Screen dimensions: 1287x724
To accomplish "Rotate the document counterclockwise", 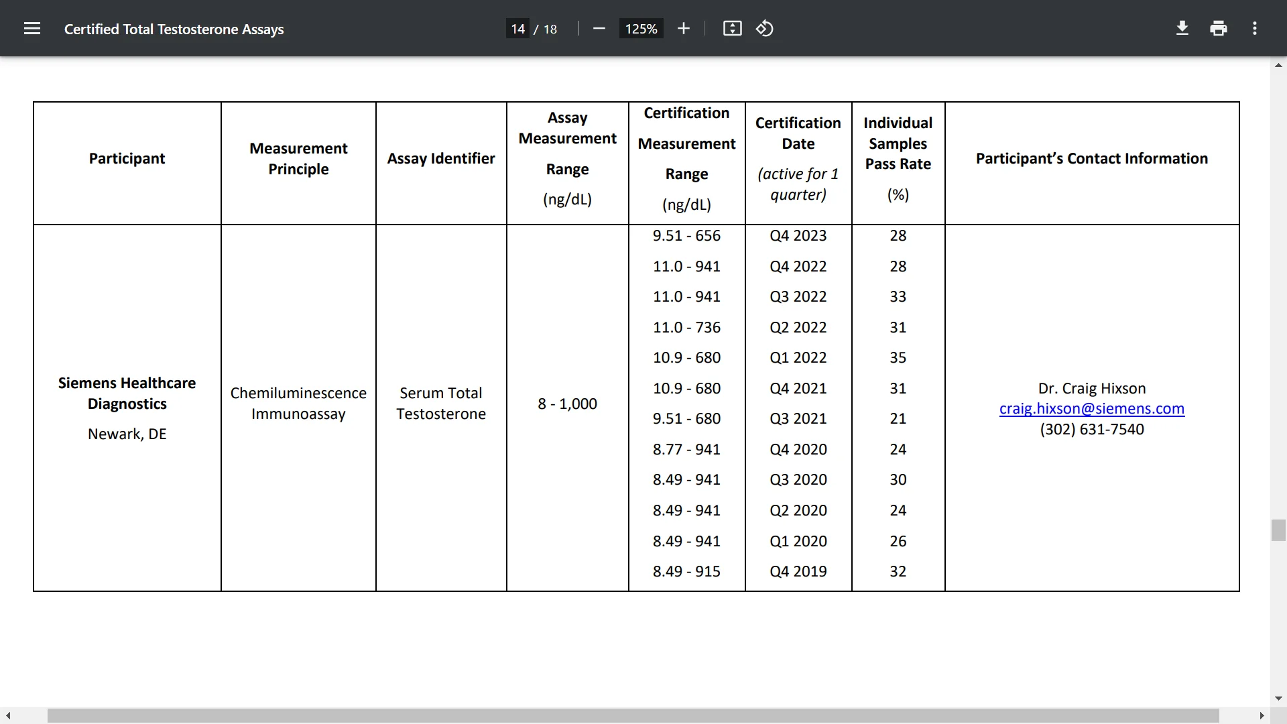I will tap(765, 28).
